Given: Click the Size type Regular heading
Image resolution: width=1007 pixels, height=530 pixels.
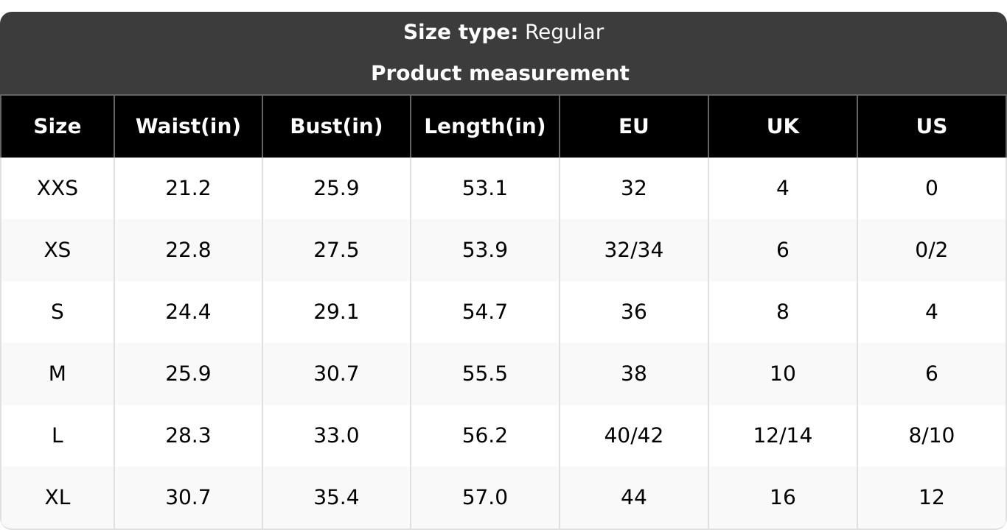Looking at the screenshot, I should [x=503, y=32].
